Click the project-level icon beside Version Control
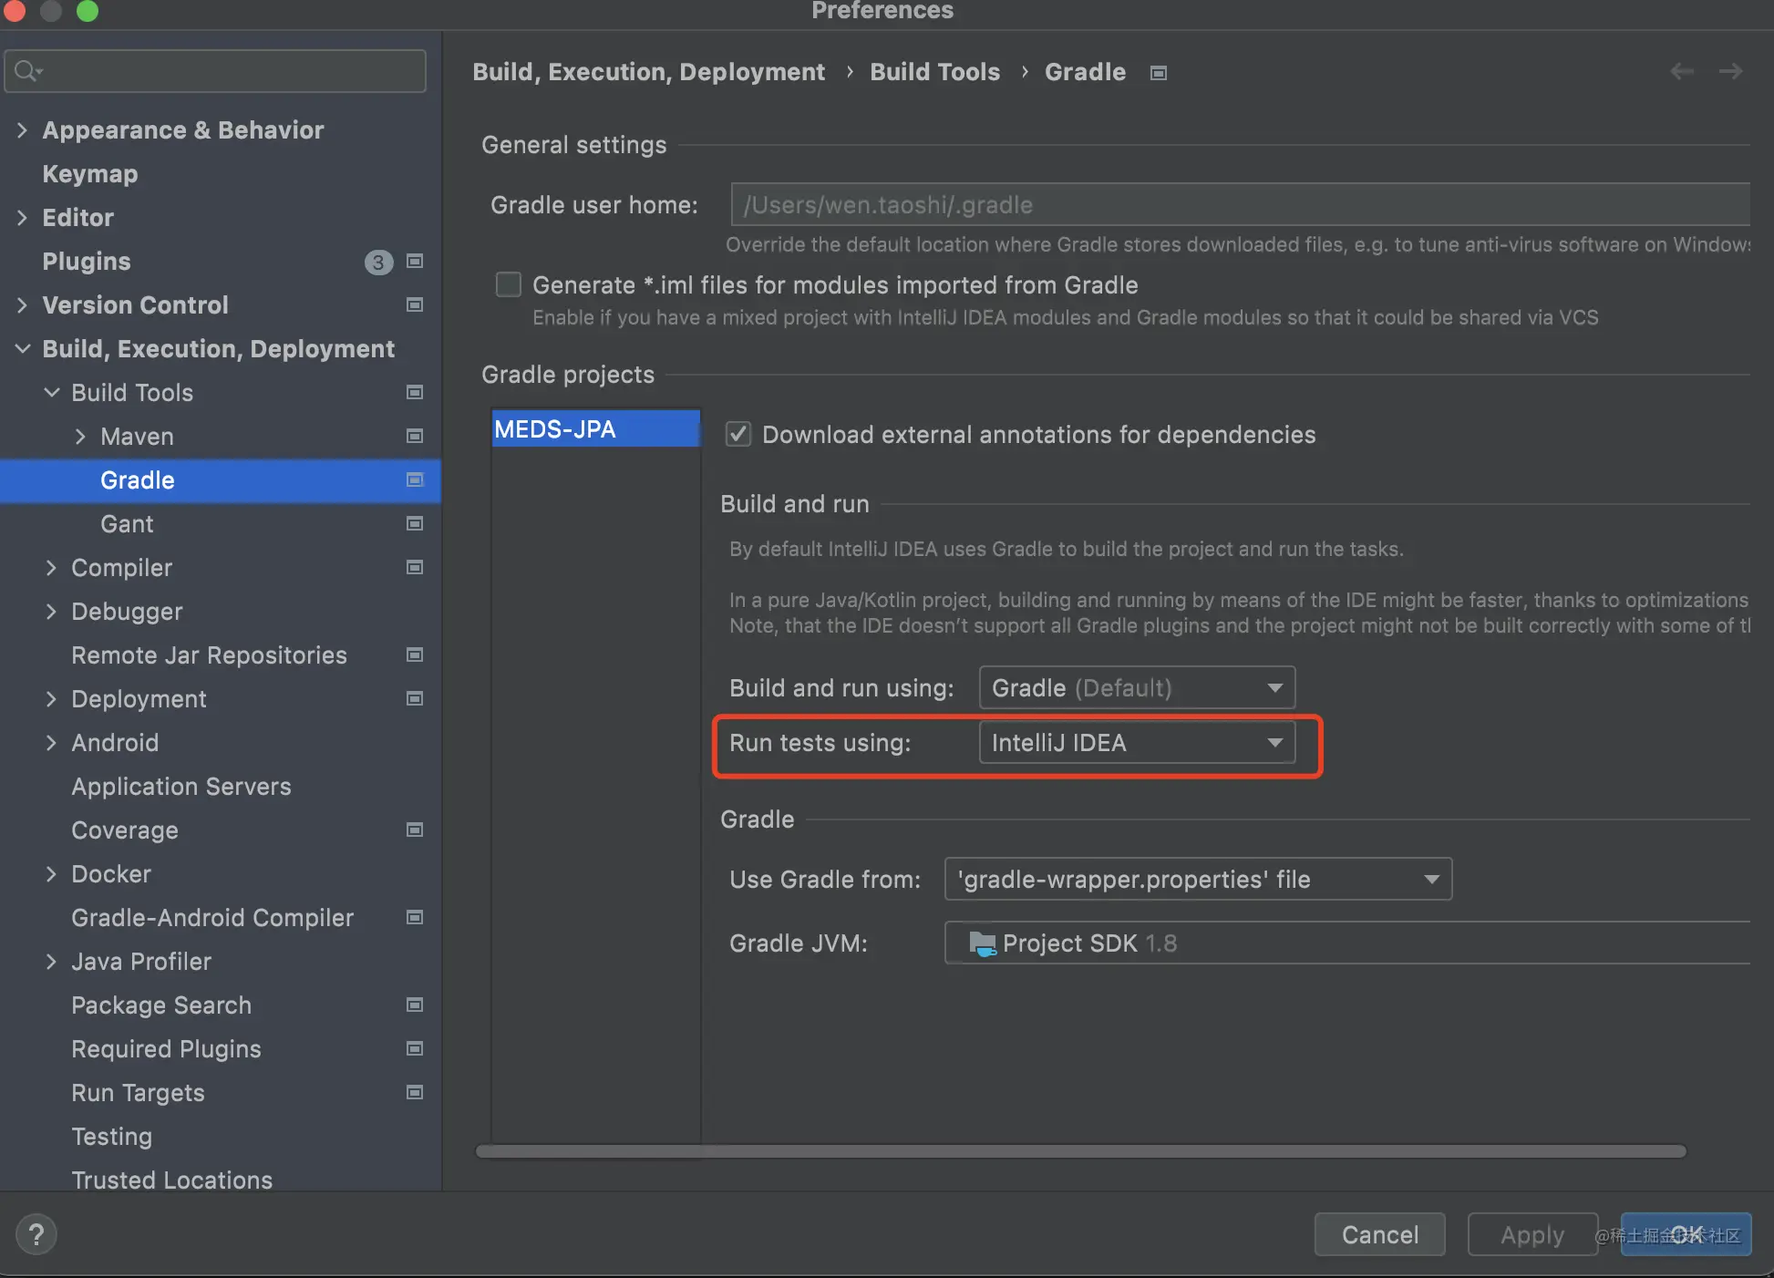1774x1278 pixels. (415, 305)
